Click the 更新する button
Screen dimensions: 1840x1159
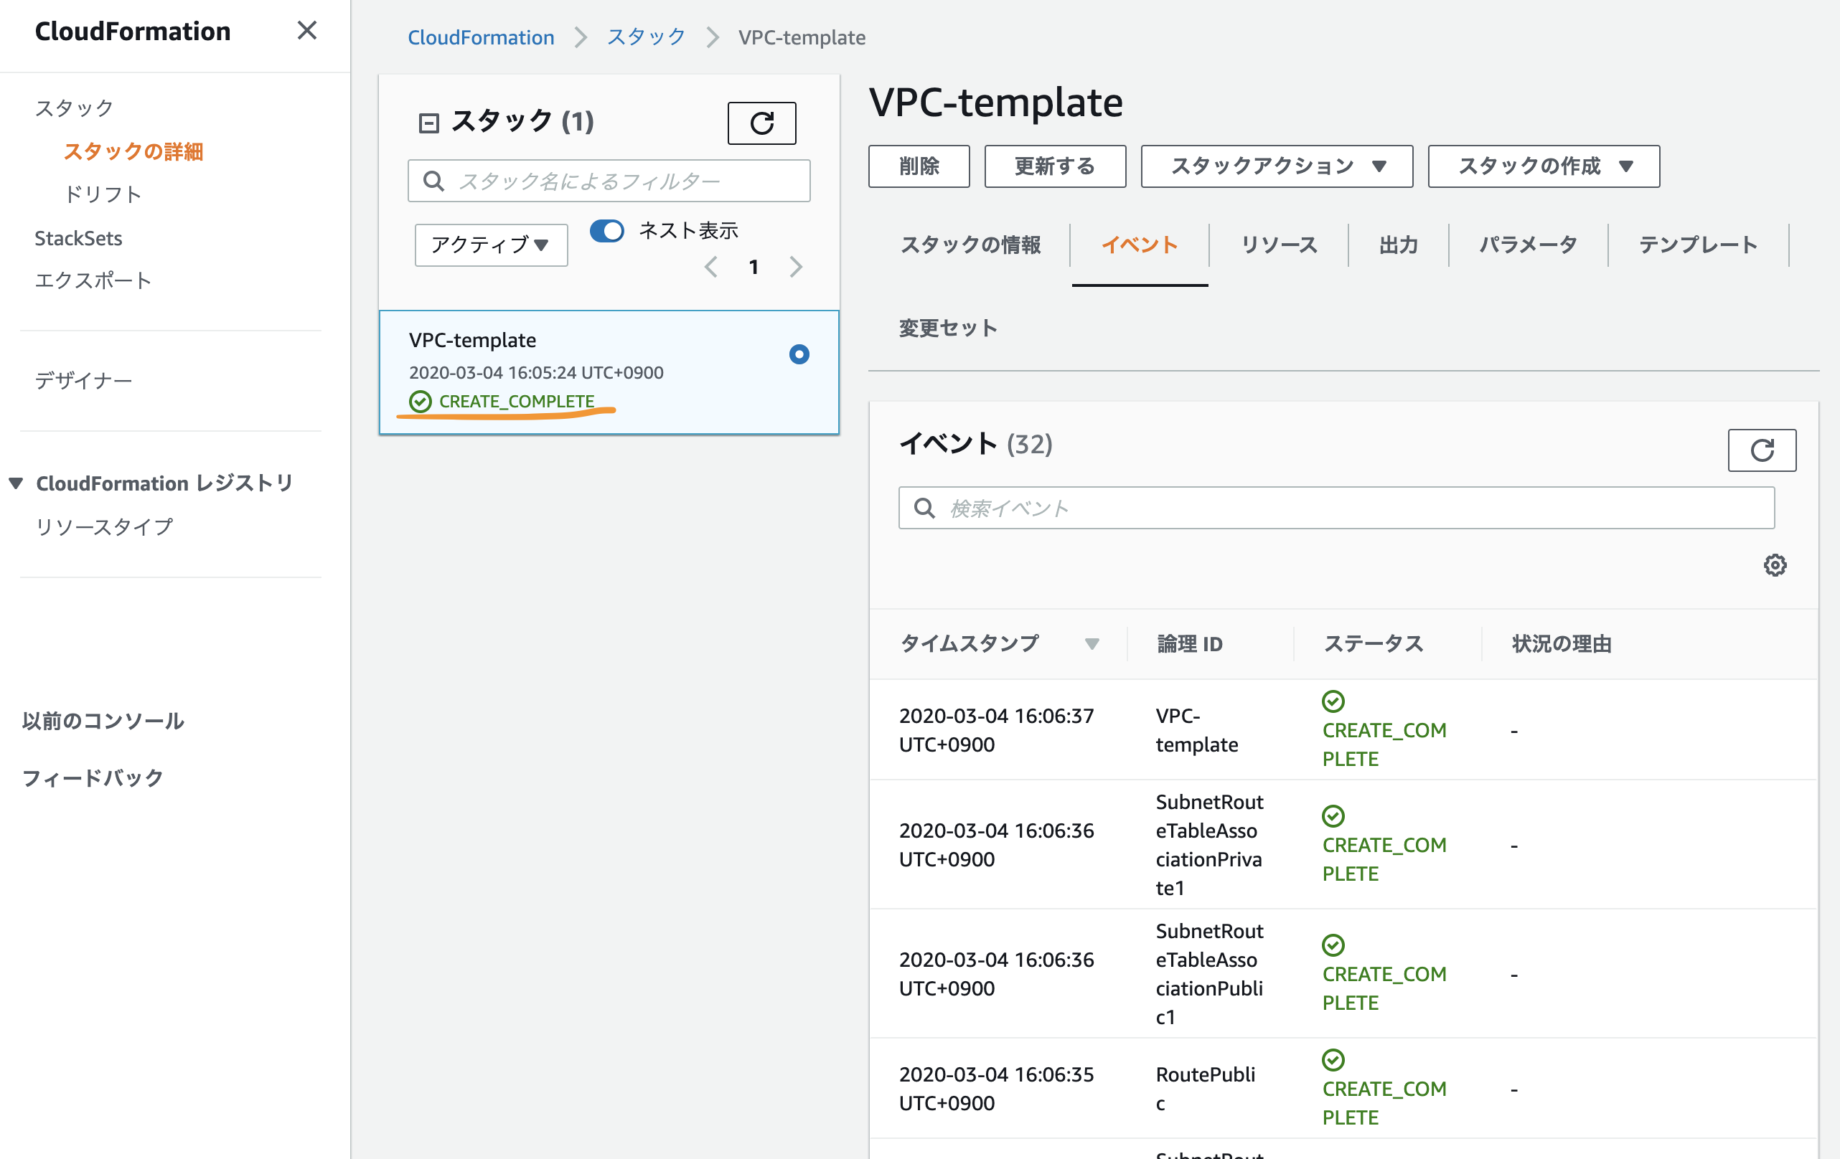[x=1054, y=166]
